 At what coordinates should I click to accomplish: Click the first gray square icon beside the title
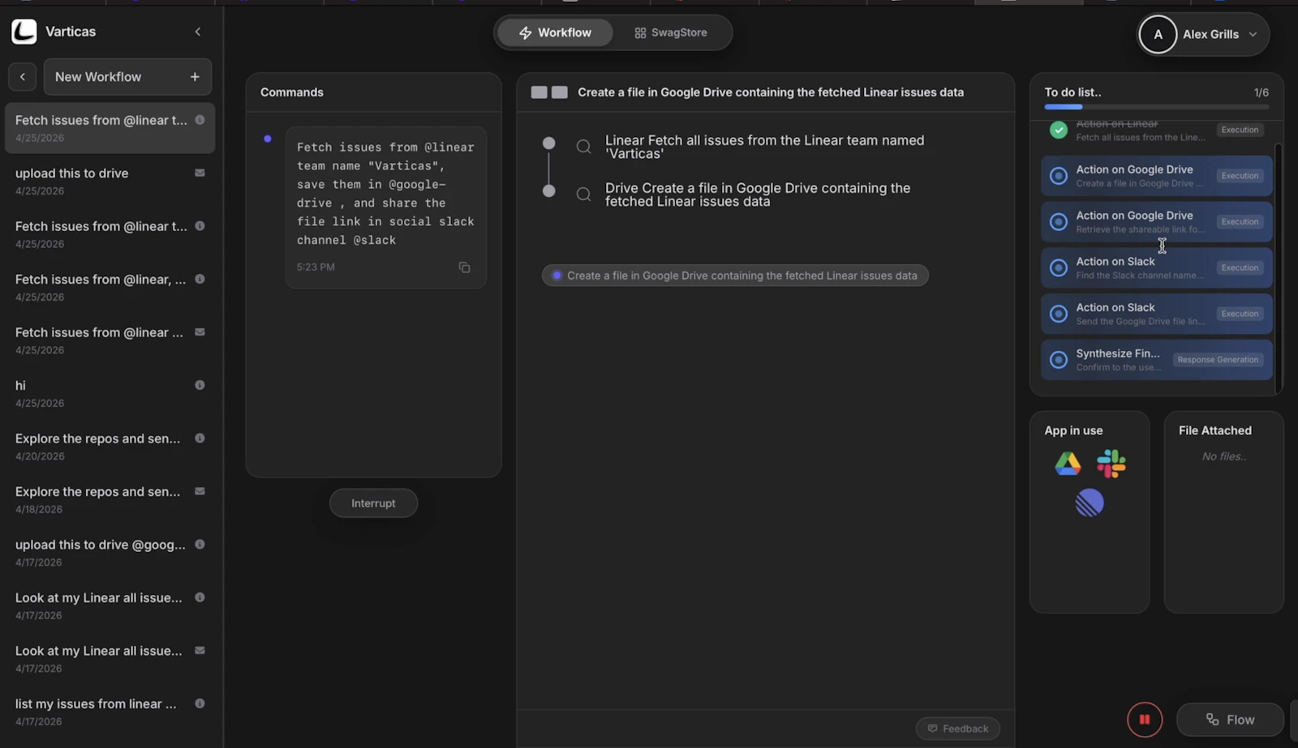point(539,92)
